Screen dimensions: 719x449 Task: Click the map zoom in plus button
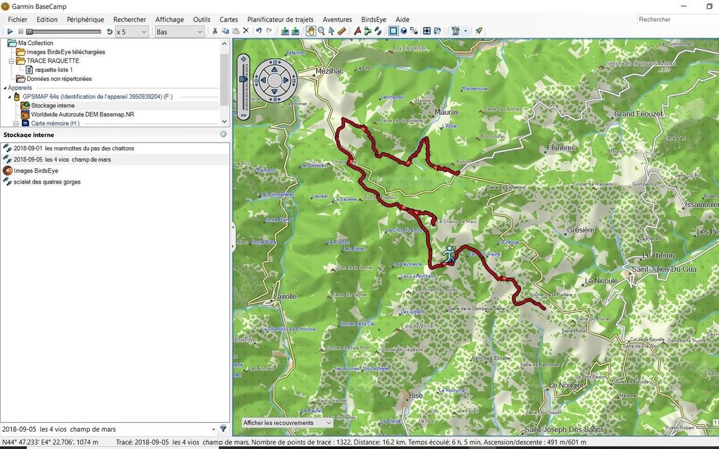pyautogui.click(x=243, y=59)
